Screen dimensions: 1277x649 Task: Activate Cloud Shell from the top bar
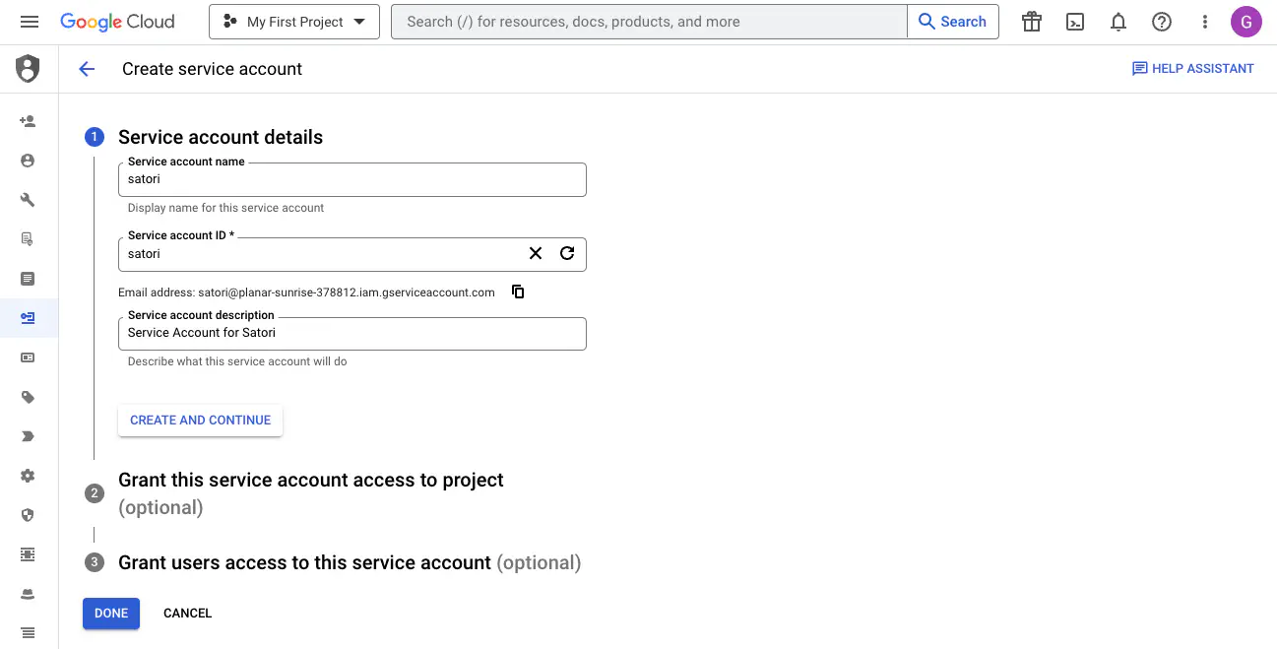point(1075,21)
